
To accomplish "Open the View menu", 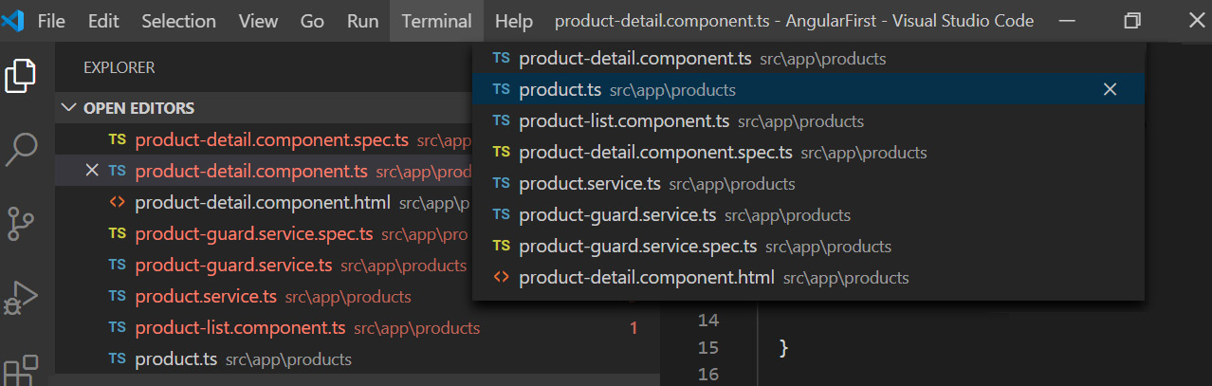I will click(258, 21).
